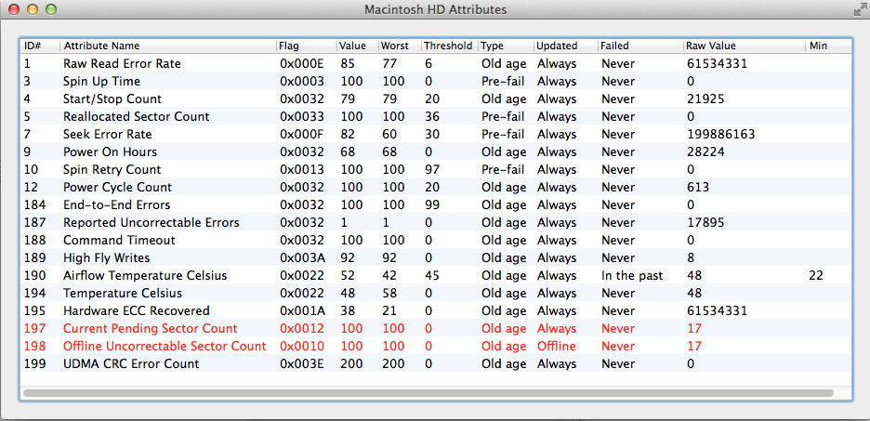Click the Threshold column header
This screenshot has width=870, height=421.
(450, 46)
